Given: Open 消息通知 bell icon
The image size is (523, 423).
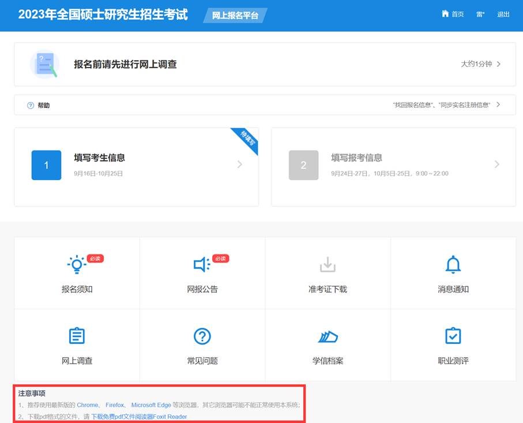Looking at the screenshot, I should point(453,265).
